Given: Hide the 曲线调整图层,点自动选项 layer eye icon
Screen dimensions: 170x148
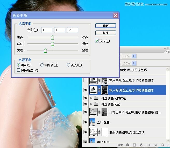Looking at the screenshot, I should click(x=86, y=132).
